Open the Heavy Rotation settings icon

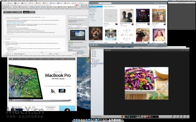(x=114, y=7)
